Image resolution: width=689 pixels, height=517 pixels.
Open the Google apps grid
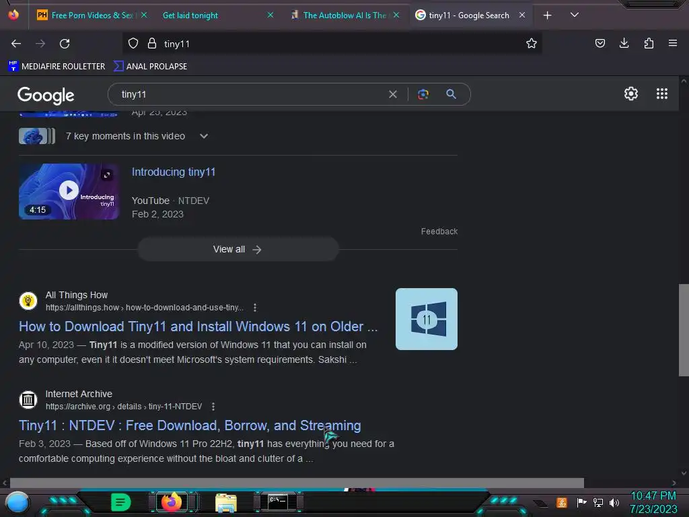[x=662, y=94]
